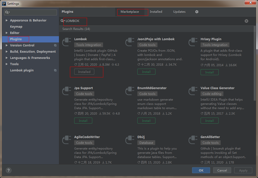
Task: Expand the Version Control section
Action: click(x=7, y=45)
